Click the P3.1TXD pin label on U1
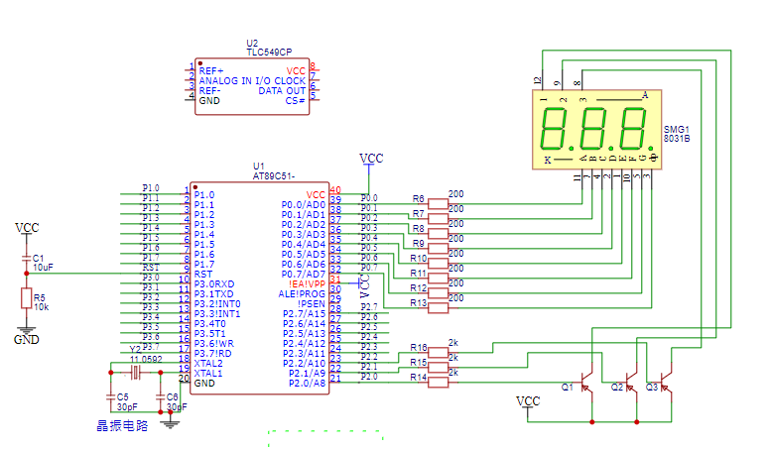 213,294
